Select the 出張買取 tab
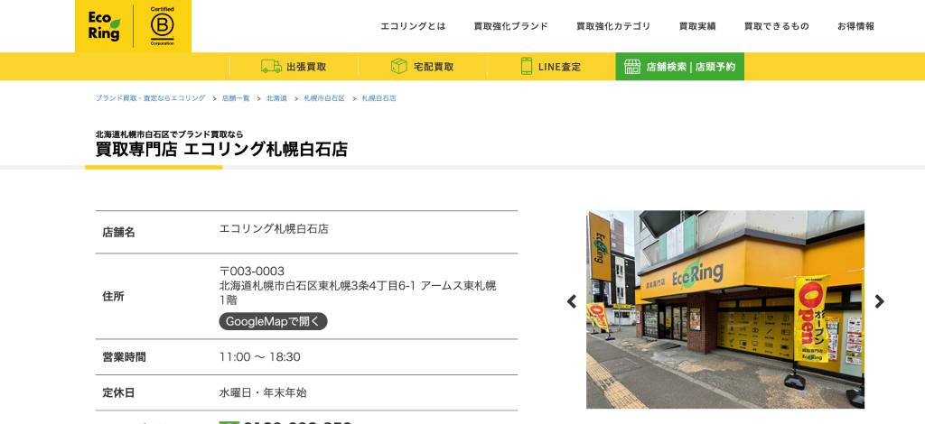Viewport: 925px width, 424px height. click(294, 67)
